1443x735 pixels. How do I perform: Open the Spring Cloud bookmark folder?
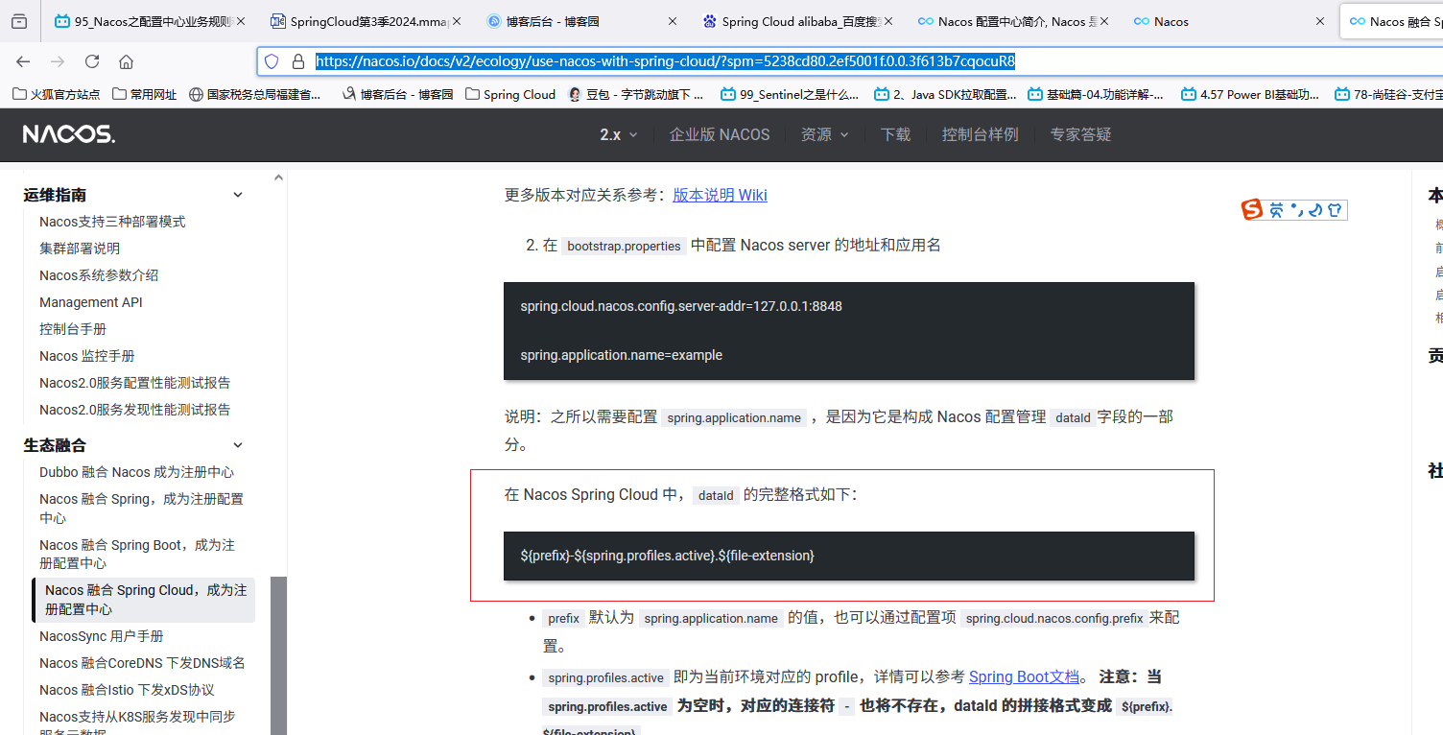pyautogui.click(x=510, y=94)
